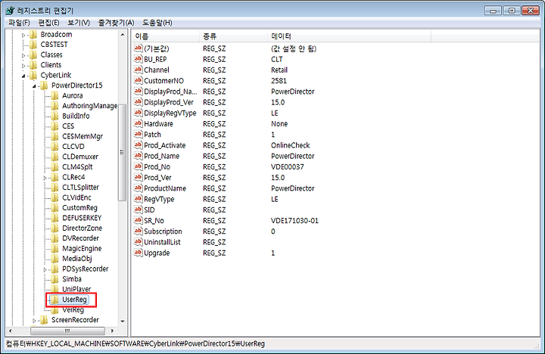The width and height of the screenshot is (545, 354).
Task: Select the Prod_Name value name
Action: coord(162,157)
